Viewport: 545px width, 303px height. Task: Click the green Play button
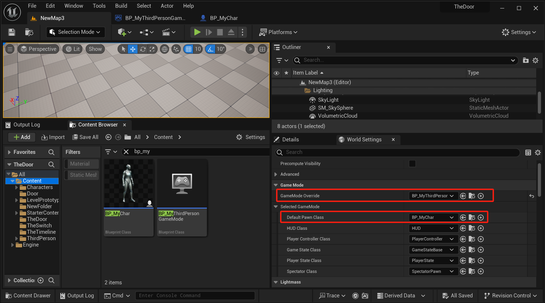point(197,32)
